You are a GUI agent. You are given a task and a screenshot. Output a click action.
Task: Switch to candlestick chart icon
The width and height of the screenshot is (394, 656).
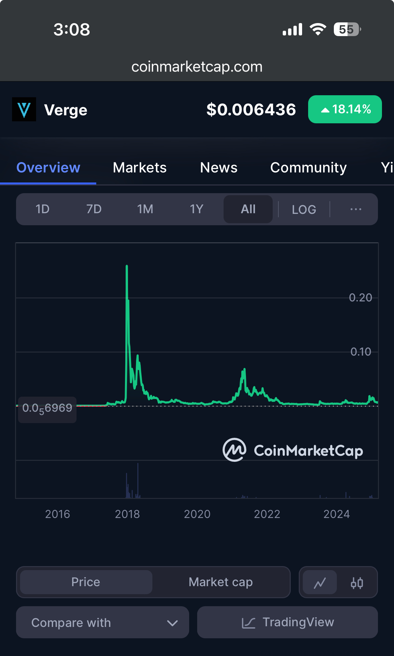357,583
